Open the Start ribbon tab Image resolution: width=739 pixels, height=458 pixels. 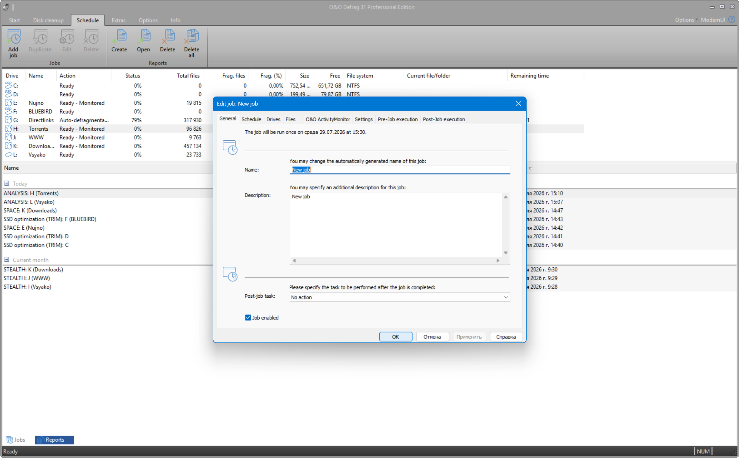pos(14,20)
